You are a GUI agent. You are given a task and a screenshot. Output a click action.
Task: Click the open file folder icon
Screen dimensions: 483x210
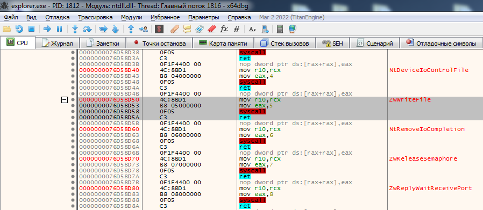tap(7, 29)
